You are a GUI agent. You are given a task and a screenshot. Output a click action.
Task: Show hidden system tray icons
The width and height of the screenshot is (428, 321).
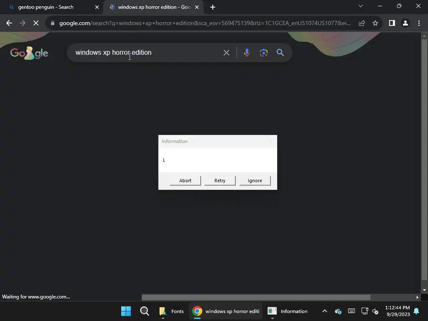(x=324, y=311)
